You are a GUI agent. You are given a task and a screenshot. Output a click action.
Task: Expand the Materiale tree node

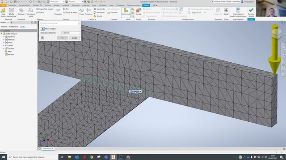4,40
